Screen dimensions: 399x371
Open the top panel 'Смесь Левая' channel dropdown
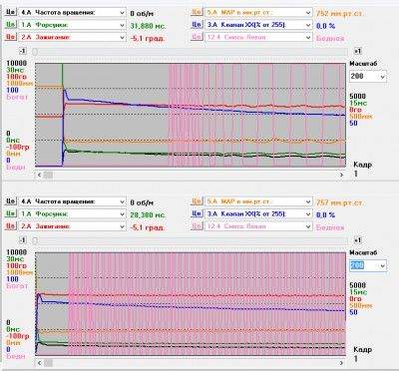tap(258, 37)
